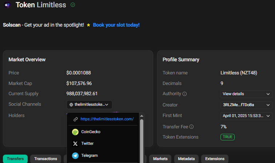This screenshot has height=163, width=275.
Task: Expand the First Mint April 01, 2025 dropdown
Action: (x=246, y=116)
